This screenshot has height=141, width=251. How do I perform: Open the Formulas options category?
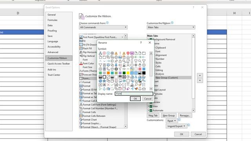(53, 20)
